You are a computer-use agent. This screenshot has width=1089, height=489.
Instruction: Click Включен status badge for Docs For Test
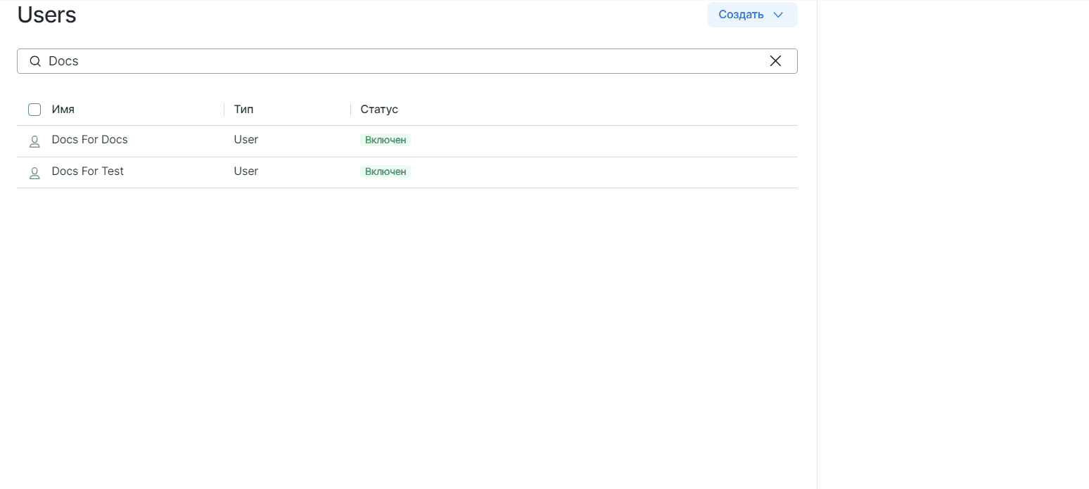(x=386, y=172)
